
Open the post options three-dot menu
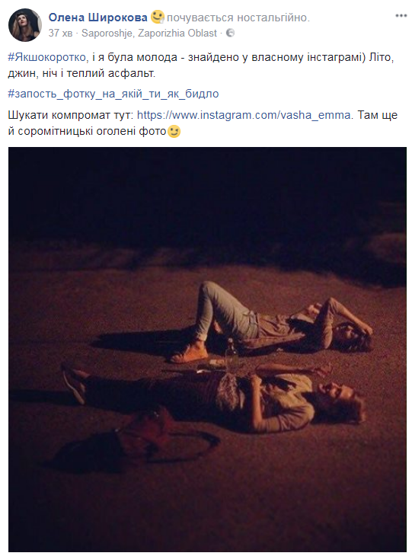pos(401,15)
